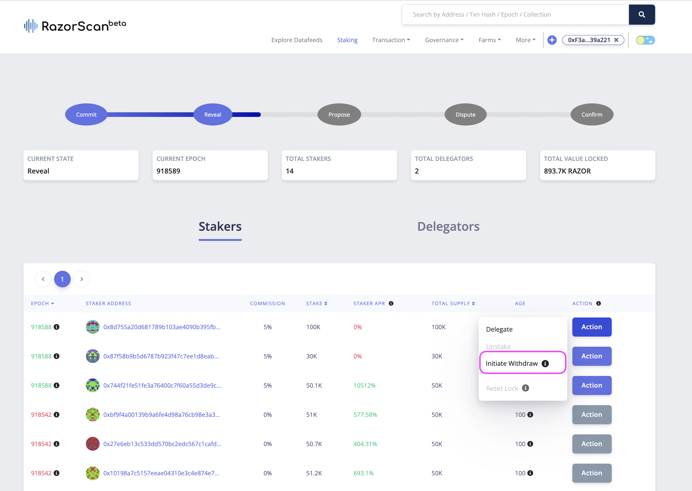Viewport: 692px width, 491px height.
Task: Click Action button for staker 0xbf9f4a
Action: click(592, 414)
